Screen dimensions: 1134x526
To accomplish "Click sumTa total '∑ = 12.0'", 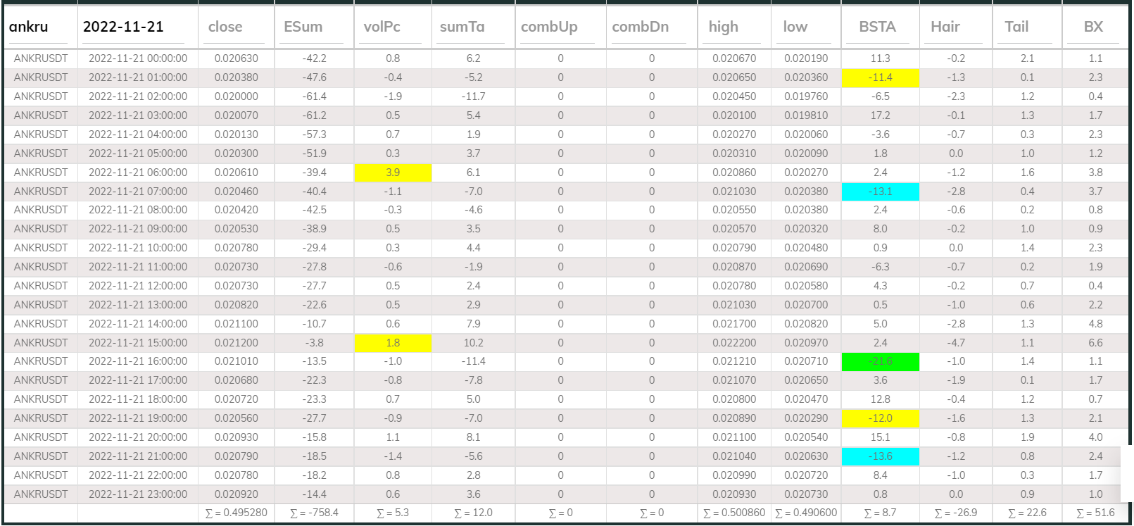I will [473, 513].
